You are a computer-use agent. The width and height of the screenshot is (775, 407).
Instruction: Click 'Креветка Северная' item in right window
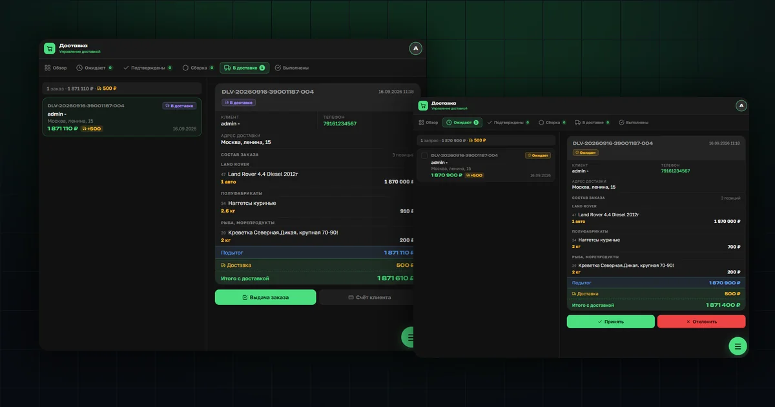(x=626, y=266)
